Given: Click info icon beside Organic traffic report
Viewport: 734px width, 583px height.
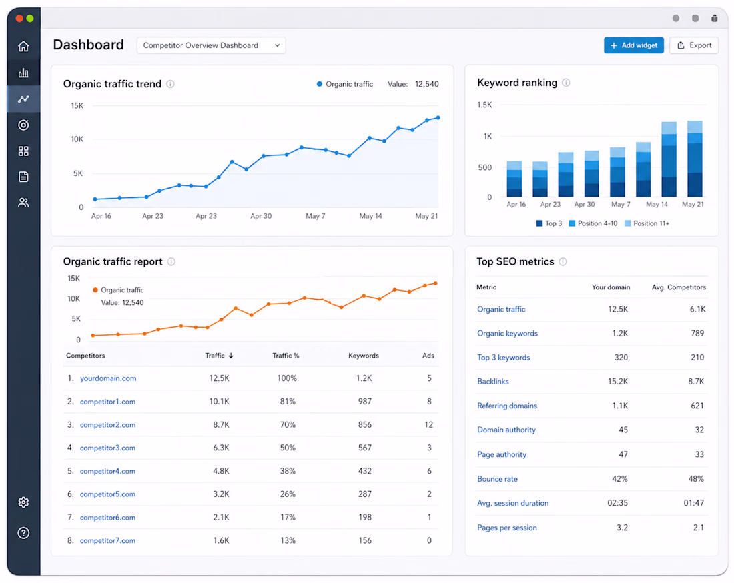Looking at the screenshot, I should pos(171,262).
